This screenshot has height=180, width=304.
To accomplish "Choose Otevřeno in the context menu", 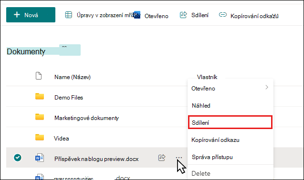I will pos(203,89).
